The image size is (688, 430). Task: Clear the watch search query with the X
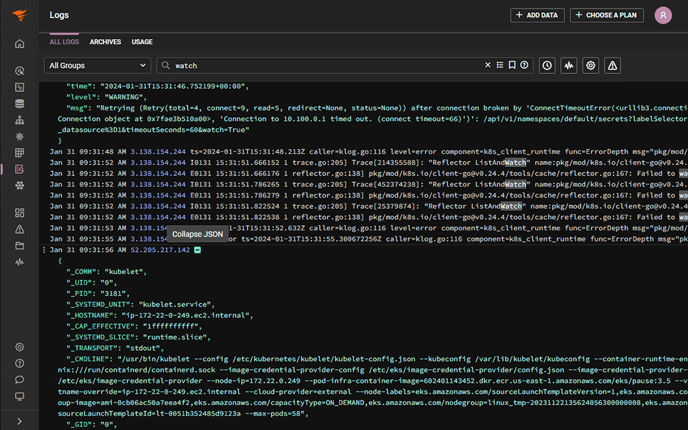(488, 65)
